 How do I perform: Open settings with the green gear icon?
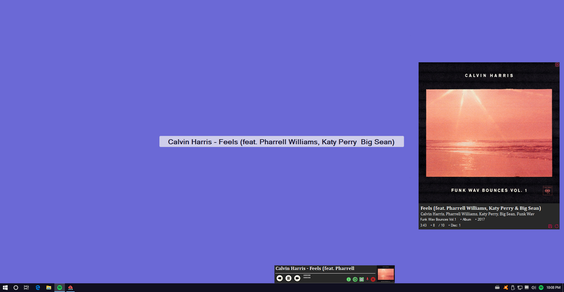pos(355,279)
